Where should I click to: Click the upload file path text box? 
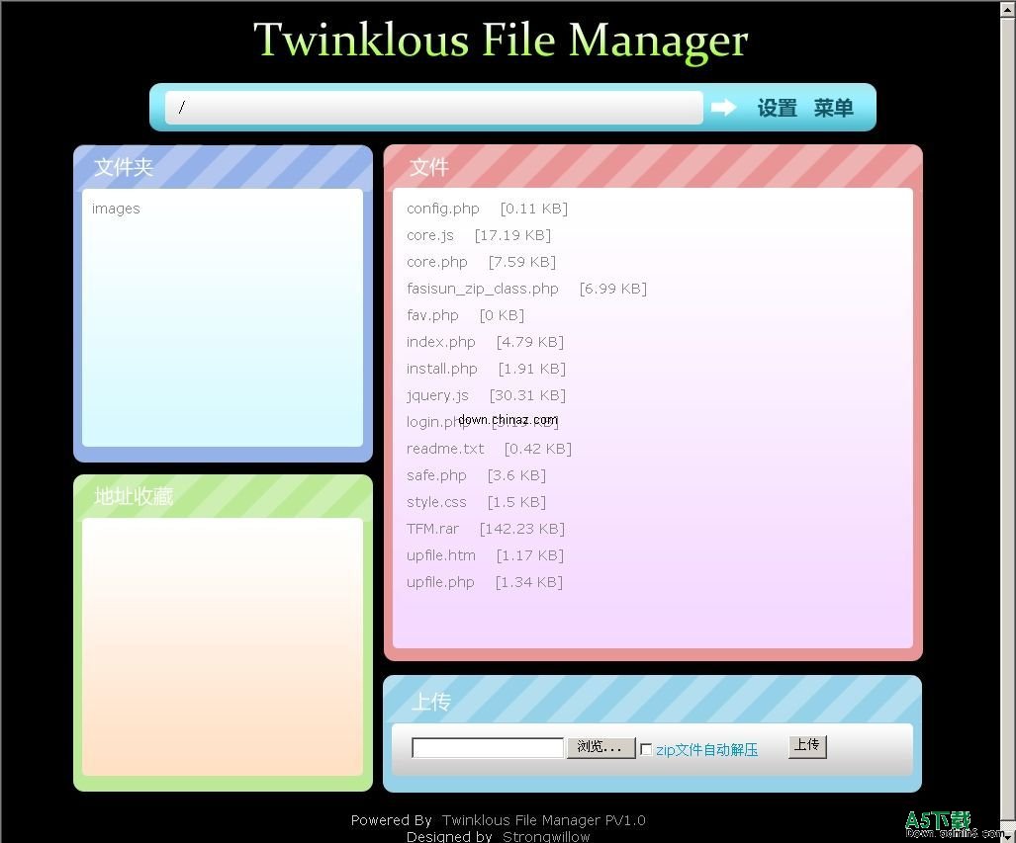point(488,748)
